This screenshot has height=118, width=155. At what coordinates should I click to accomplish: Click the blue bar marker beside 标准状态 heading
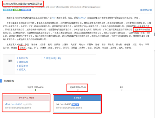tap(1, 81)
